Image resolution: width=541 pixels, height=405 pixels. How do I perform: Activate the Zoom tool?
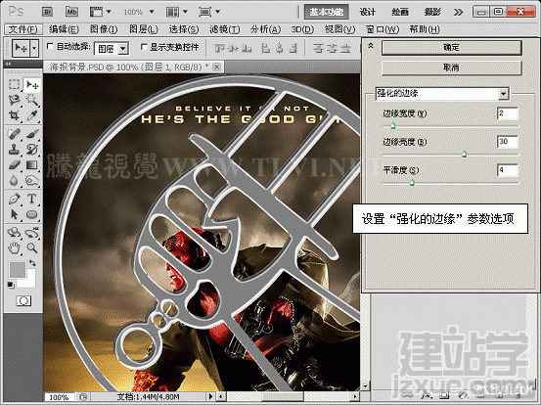pyautogui.click(x=31, y=247)
